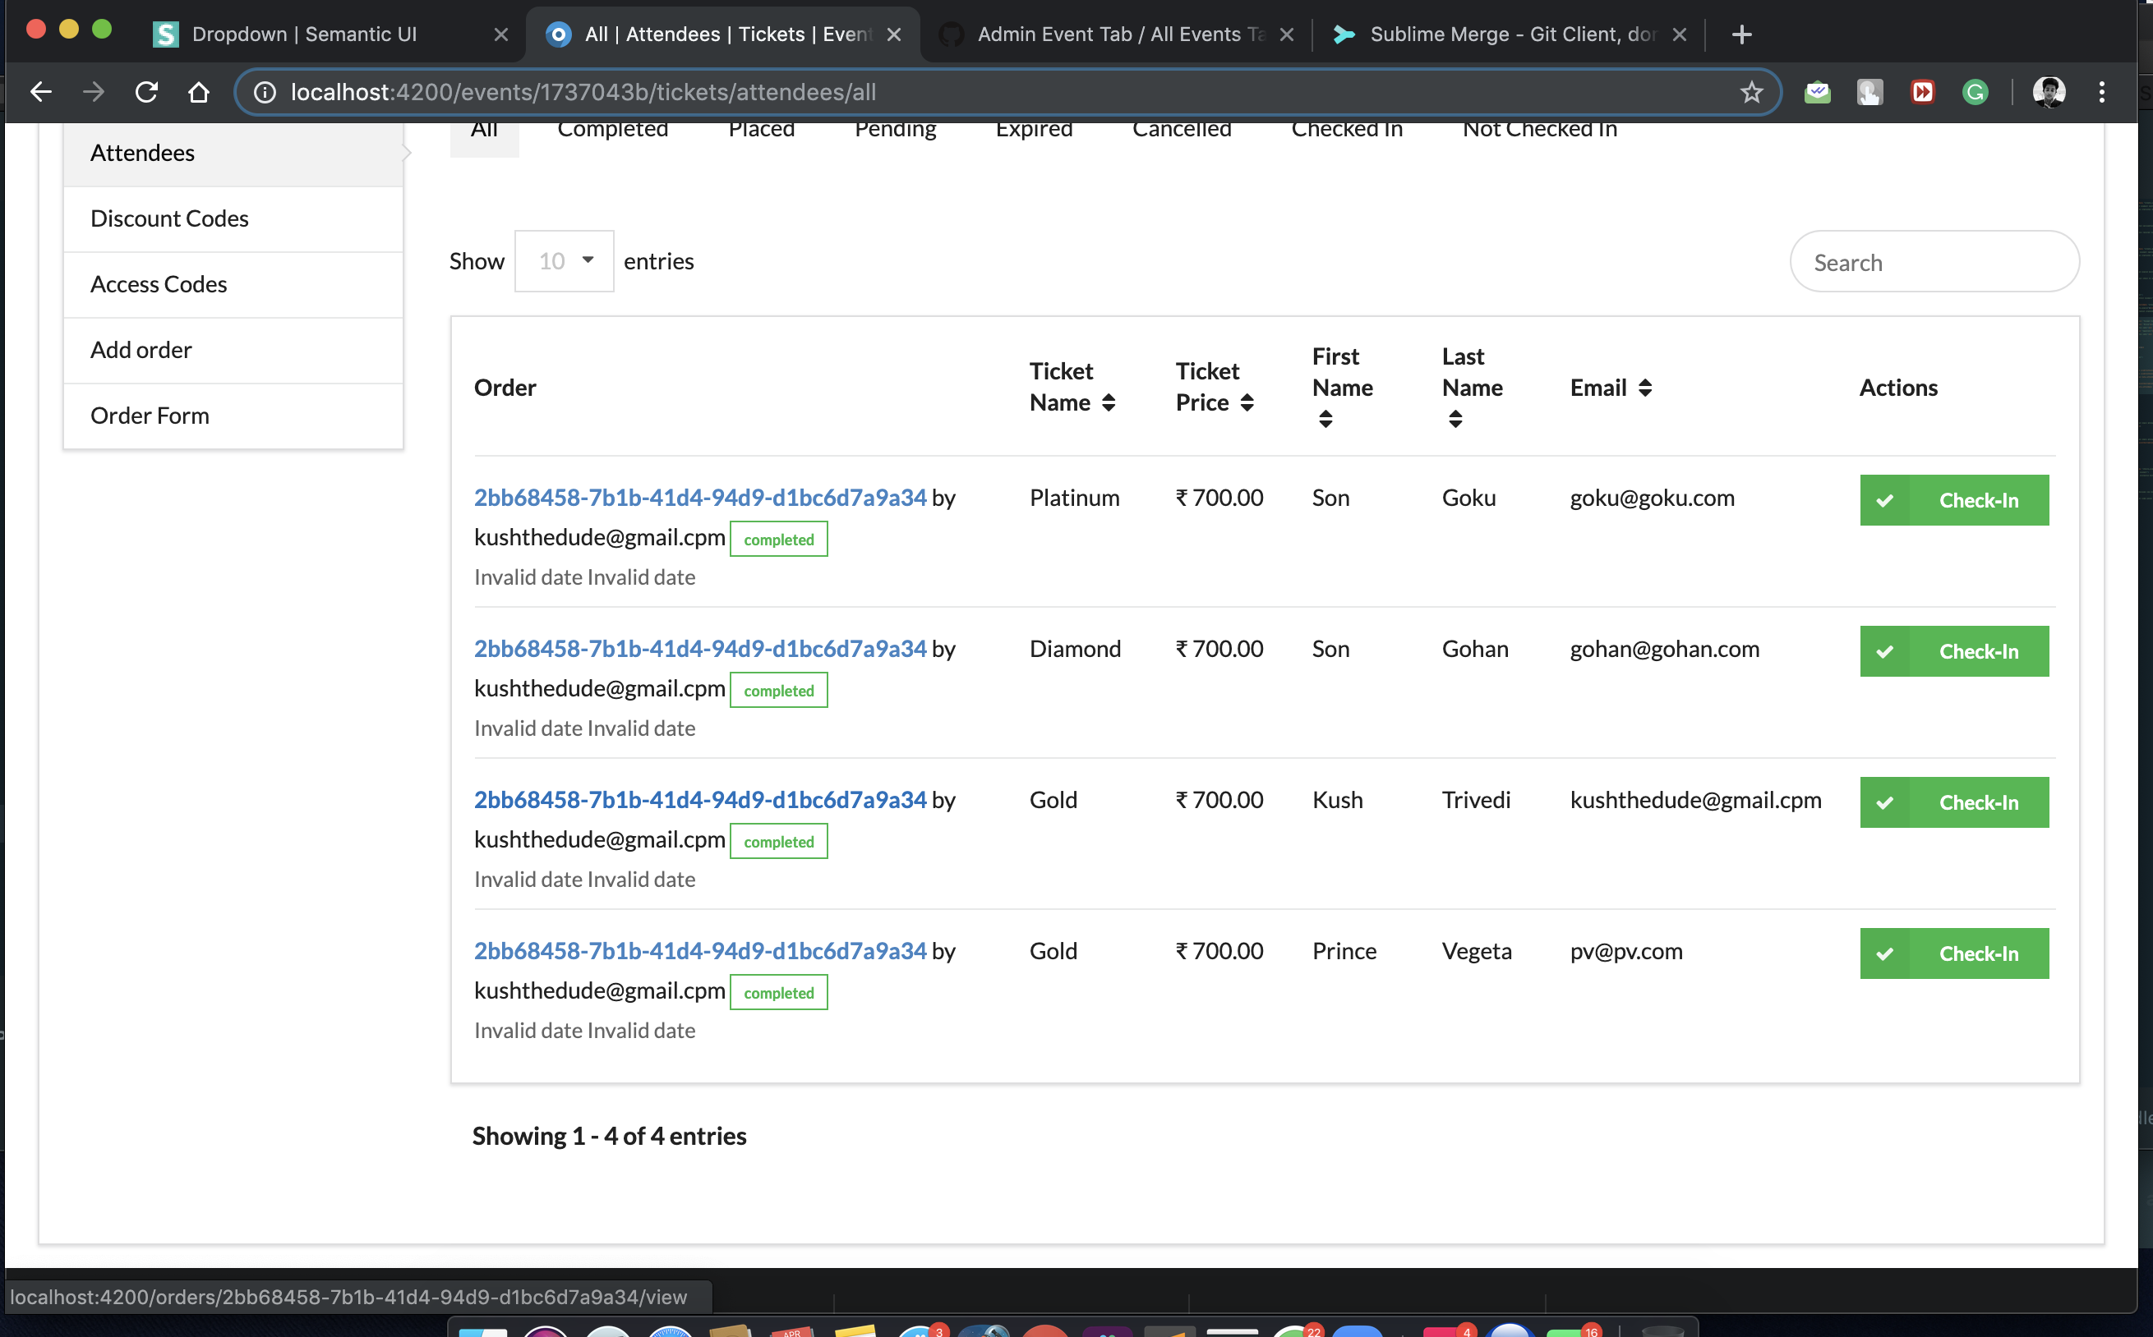
Task: Open a new browser tab
Action: point(1740,34)
